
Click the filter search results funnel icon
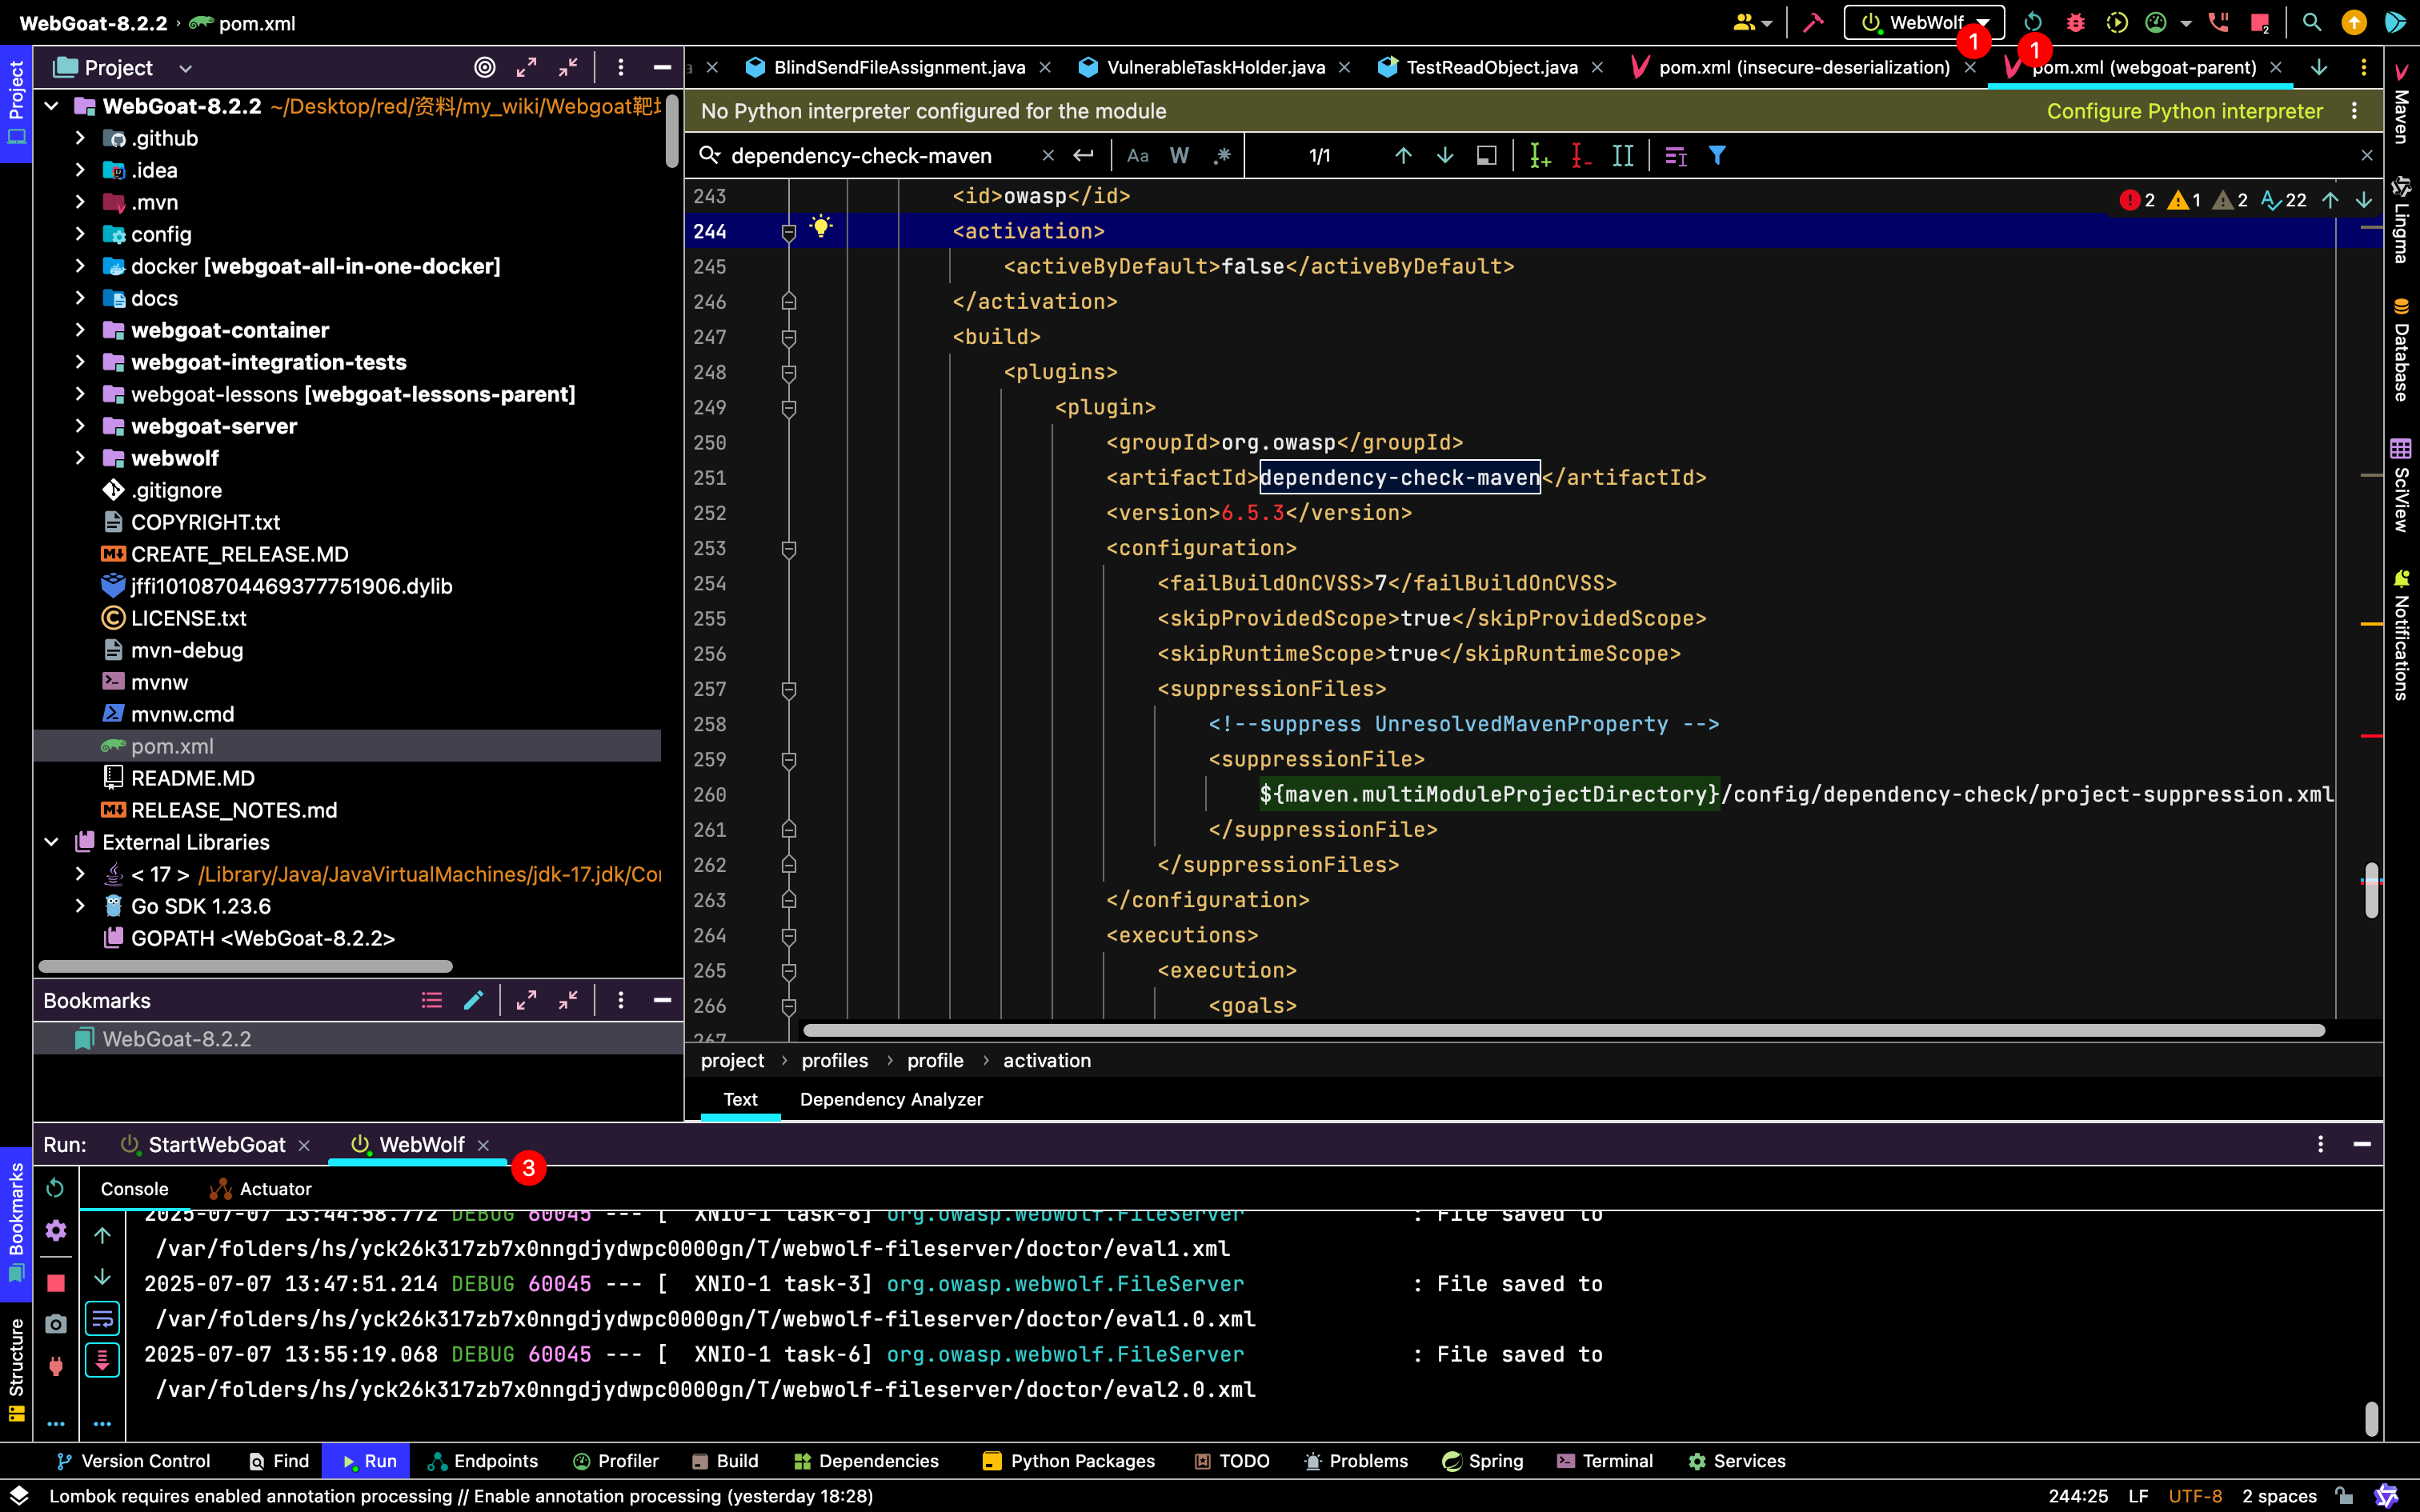1717,155
